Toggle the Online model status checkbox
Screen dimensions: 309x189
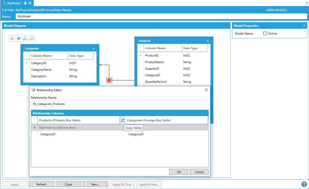point(265,34)
